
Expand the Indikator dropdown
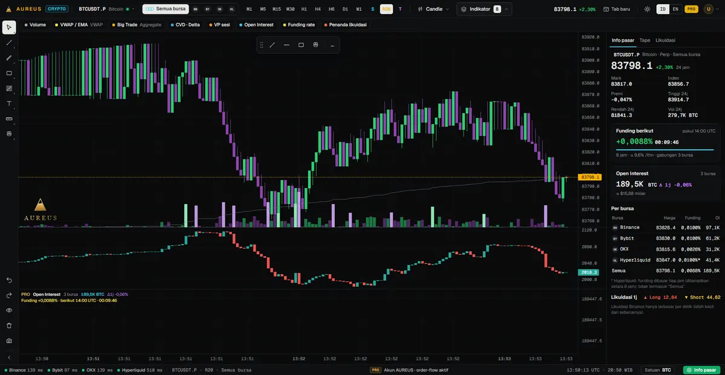pyautogui.click(x=485, y=9)
